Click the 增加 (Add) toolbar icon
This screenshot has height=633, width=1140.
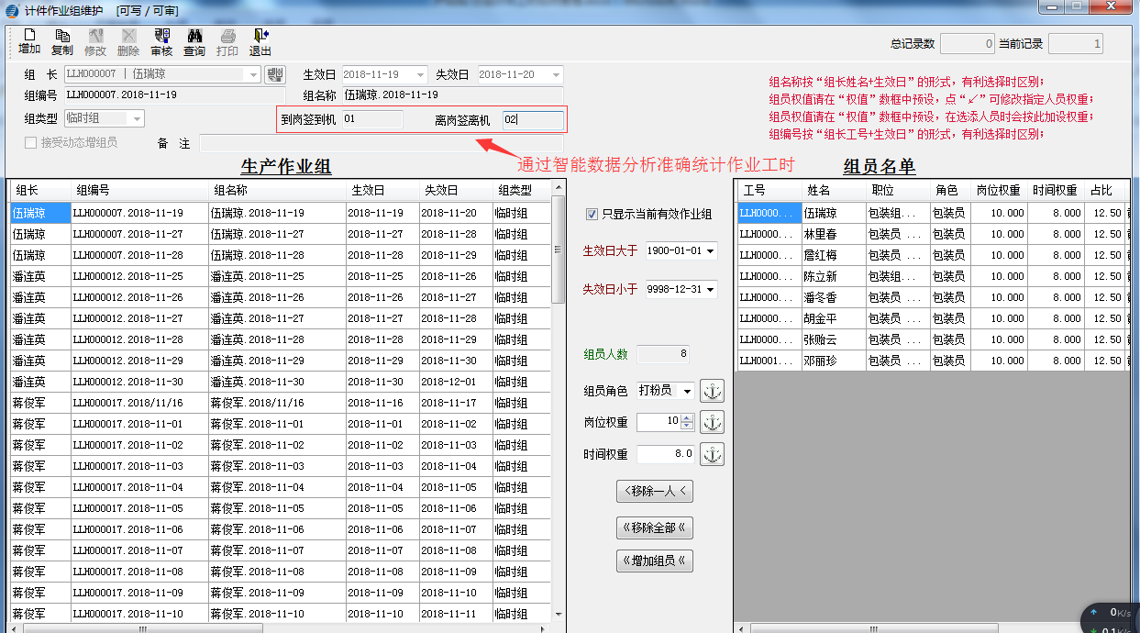point(29,42)
